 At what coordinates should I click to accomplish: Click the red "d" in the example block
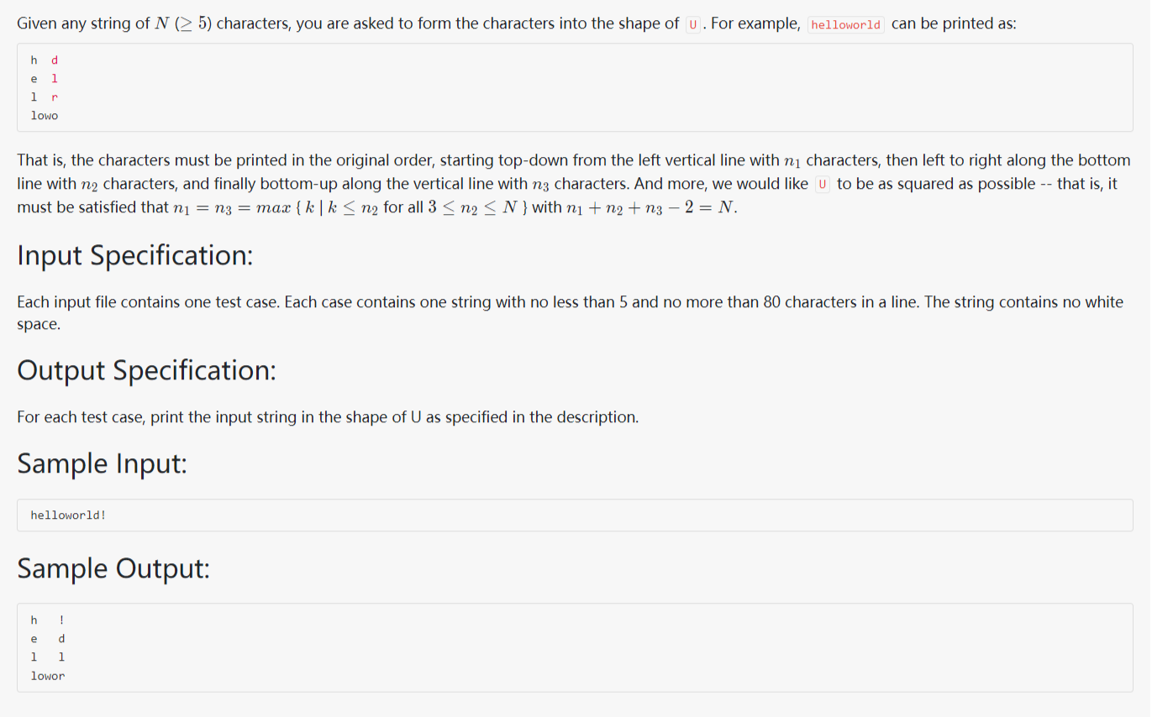[x=55, y=60]
